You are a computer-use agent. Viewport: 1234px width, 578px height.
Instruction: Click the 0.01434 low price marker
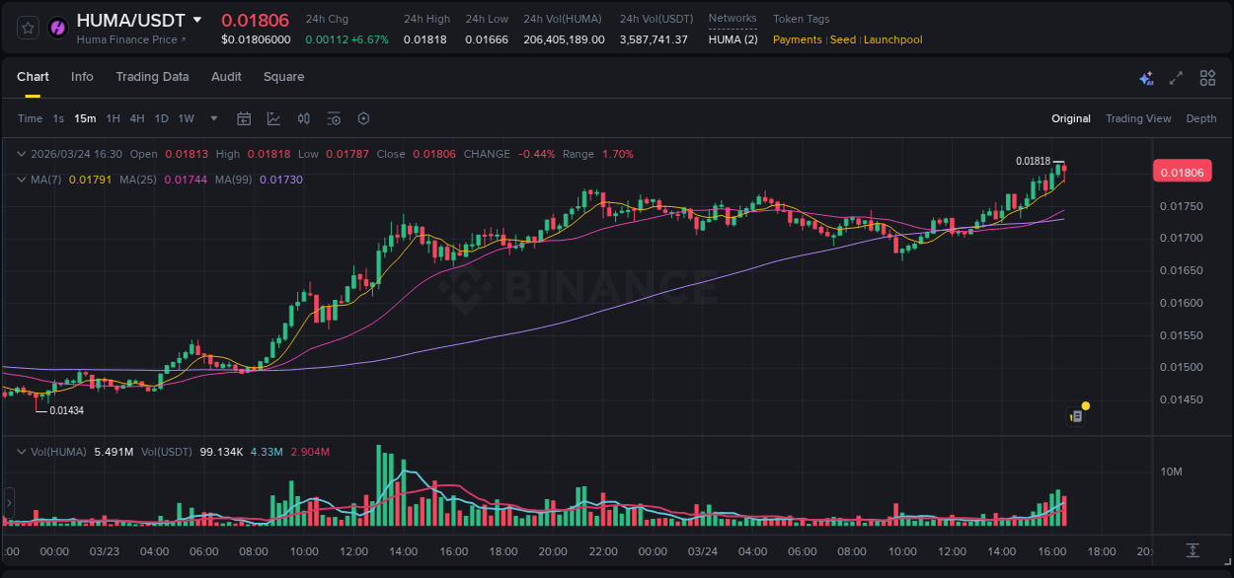[x=66, y=410]
